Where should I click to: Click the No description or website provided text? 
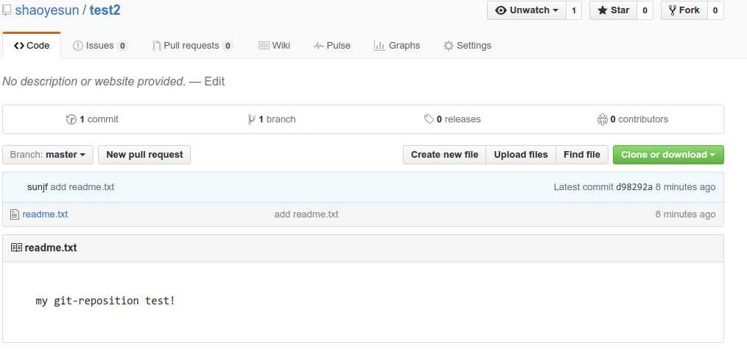pyautogui.click(x=94, y=82)
